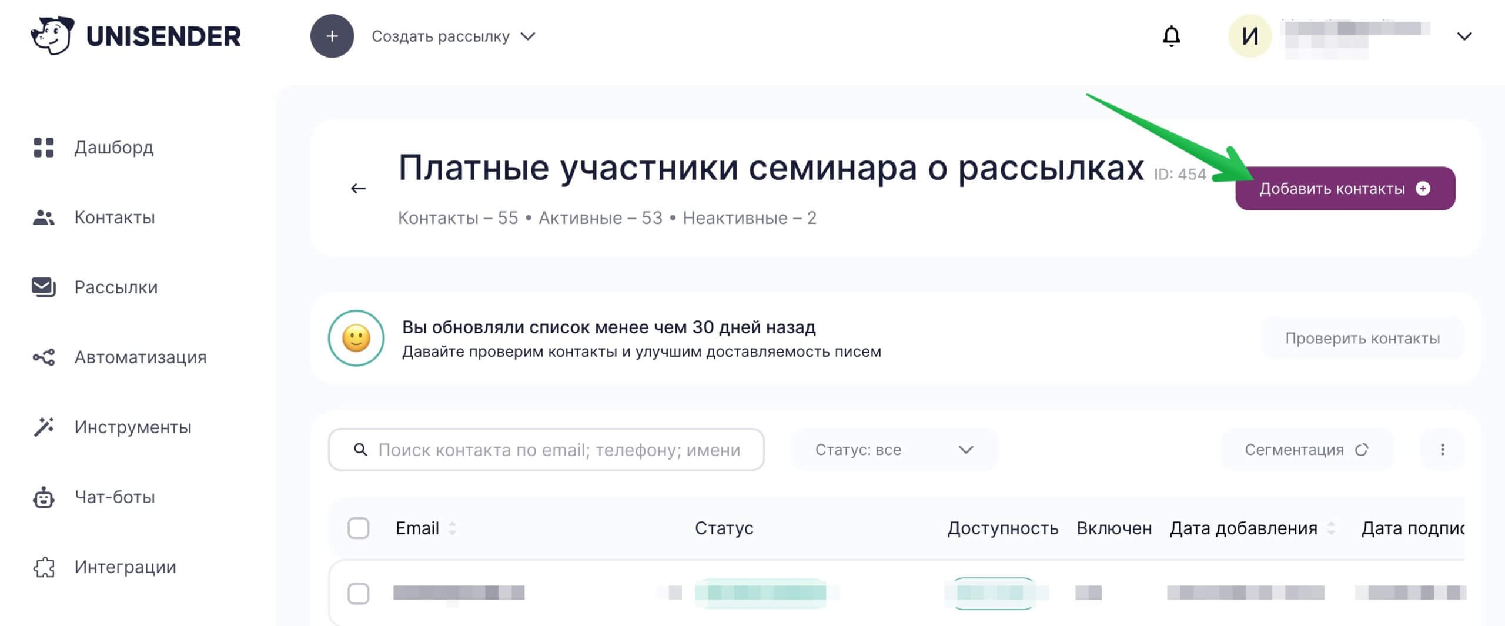The width and height of the screenshot is (1505, 626).
Task: Click the list ID: 454 label
Action: coord(1180,175)
